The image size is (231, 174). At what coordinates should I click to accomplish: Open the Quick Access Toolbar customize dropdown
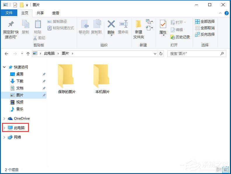pos(27,5)
